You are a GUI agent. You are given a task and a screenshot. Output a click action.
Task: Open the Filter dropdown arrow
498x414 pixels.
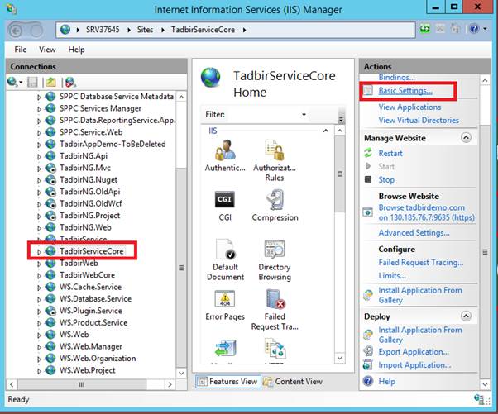click(x=304, y=115)
